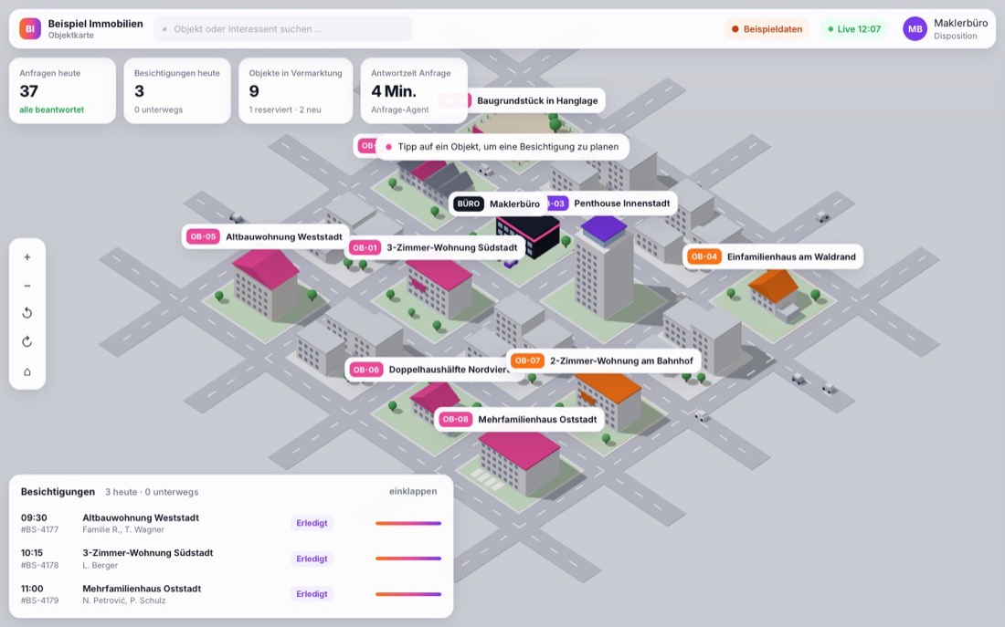Rotate the map clockwise

click(x=26, y=342)
